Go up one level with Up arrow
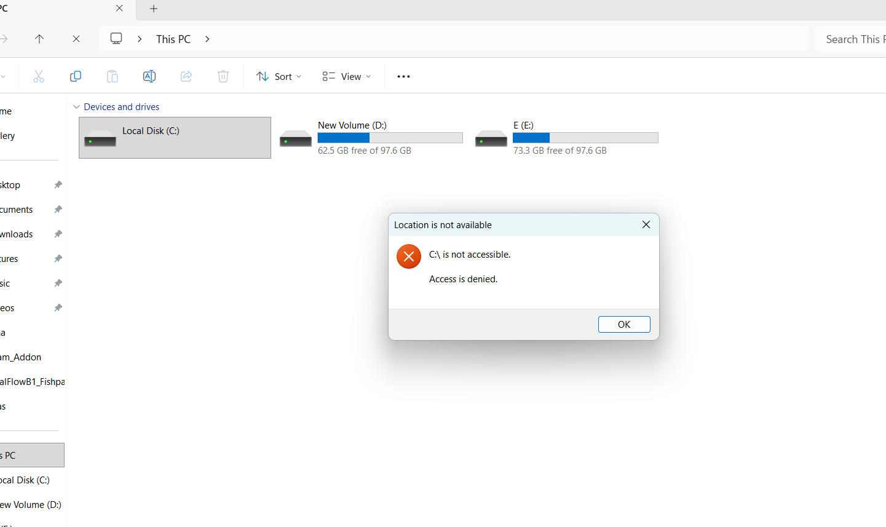The width and height of the screenshot is (886, 527). tap(39, 39)
